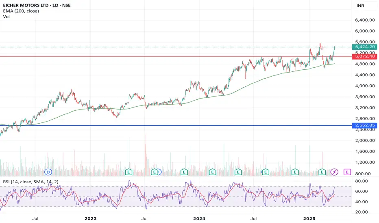Select the EMA (200, close) indicator legend
379x223 pixels.
pos(21,11)
